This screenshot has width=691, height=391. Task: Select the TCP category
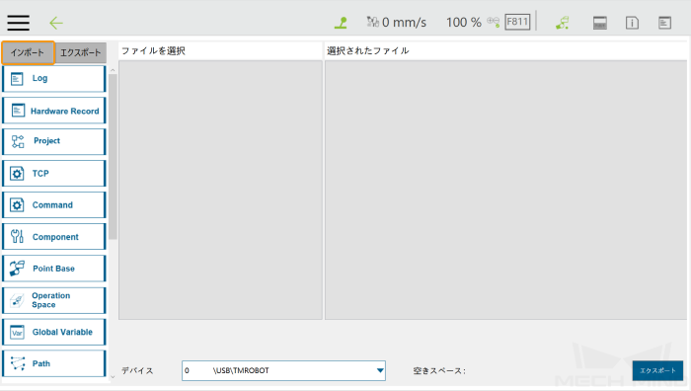click(x=54, y=173)
